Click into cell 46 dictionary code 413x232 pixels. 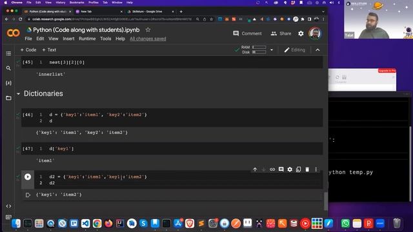(172, 117)
